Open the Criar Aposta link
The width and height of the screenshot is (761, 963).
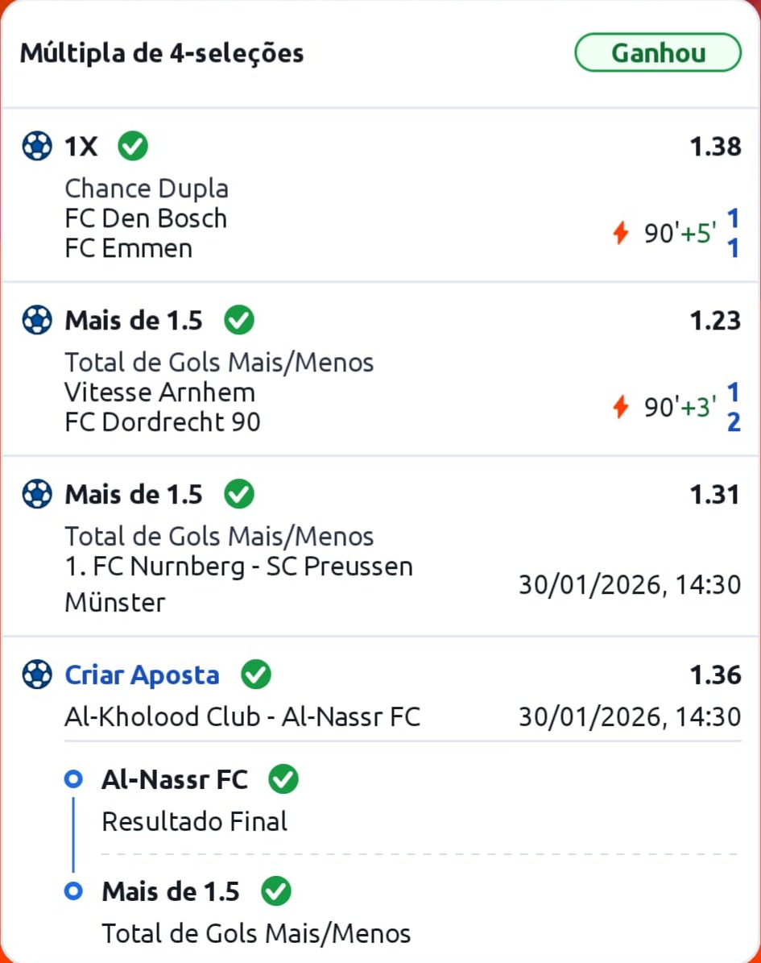point(142,675)
